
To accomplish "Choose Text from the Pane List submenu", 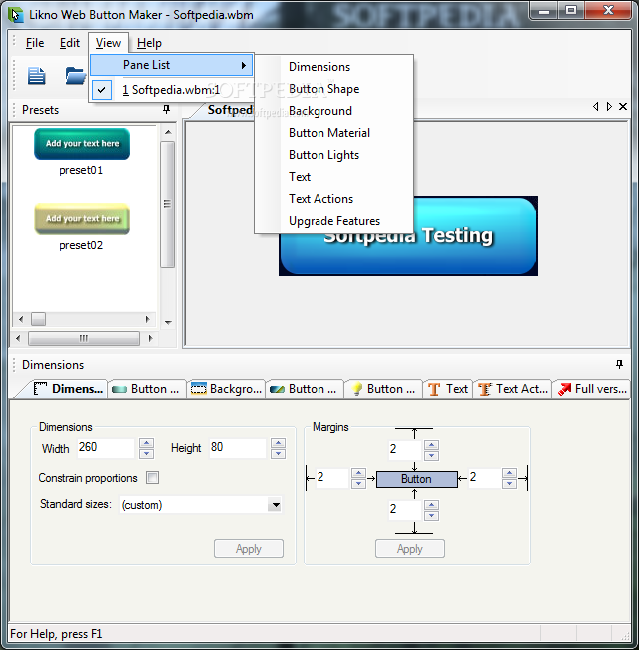I will [300, 177].
